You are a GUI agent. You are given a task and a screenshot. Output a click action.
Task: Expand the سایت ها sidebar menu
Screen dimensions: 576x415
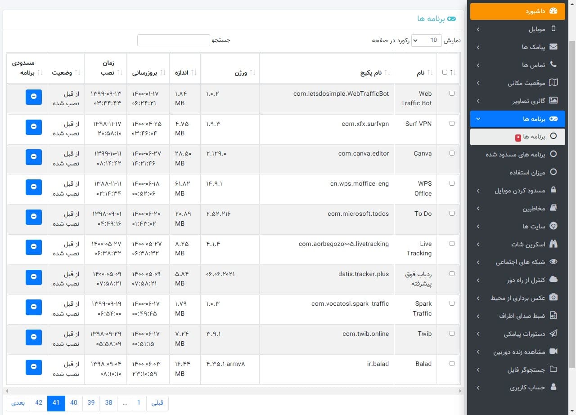point(517,226)
